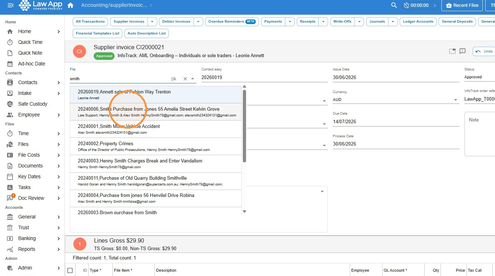Expand the Payments dropdown arrow
Image resolution: width=495 pixels, height=276 pixels.
tap(290, 22)
